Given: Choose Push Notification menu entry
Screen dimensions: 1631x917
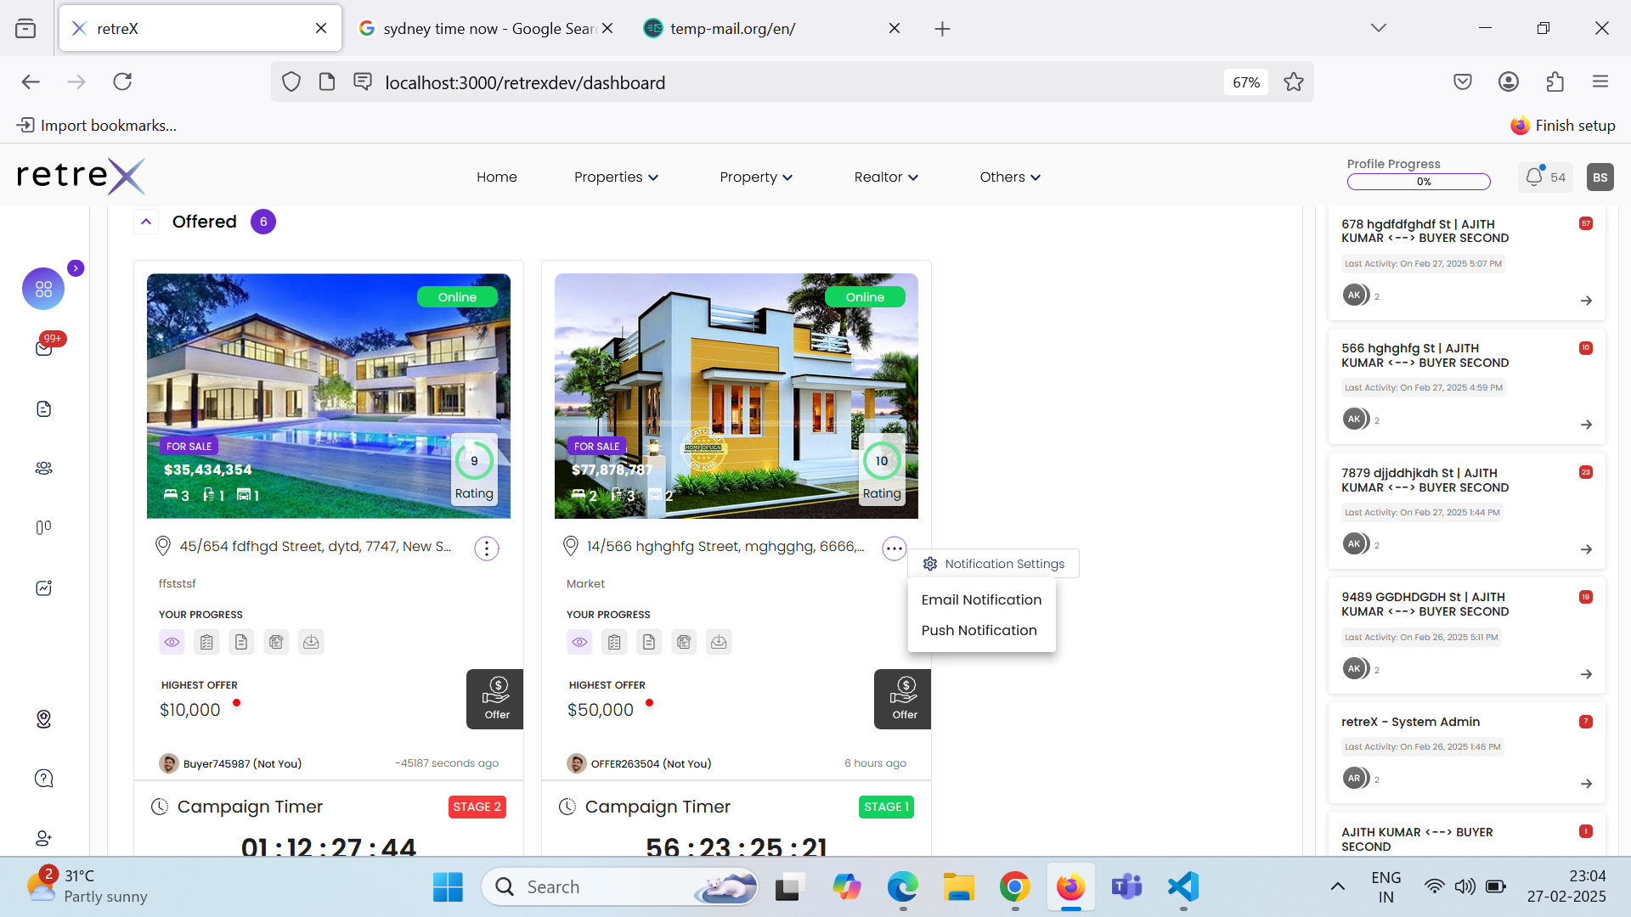Looking at the screenshot, I should (x=979, y=631).
